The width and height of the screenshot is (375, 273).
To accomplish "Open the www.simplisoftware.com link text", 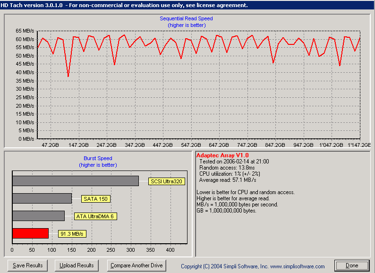I will pos(297,266).
